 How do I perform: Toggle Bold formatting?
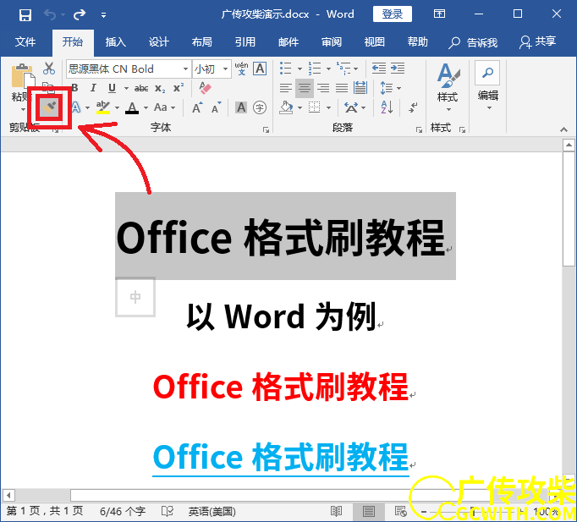(75, 88)
